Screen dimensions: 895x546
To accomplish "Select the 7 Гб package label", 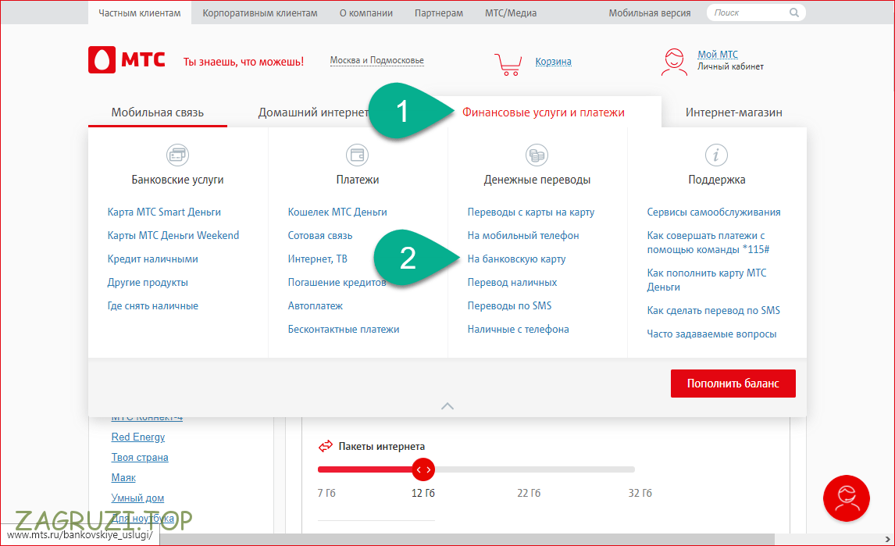I will click(x=326, y=493).
